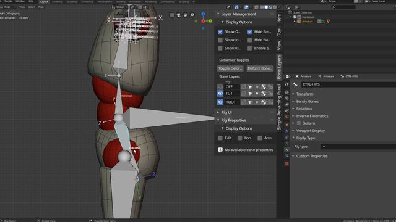The image size is (396, 222).
Task: Click outliner search magnifier field
Action: click(343, 7)
